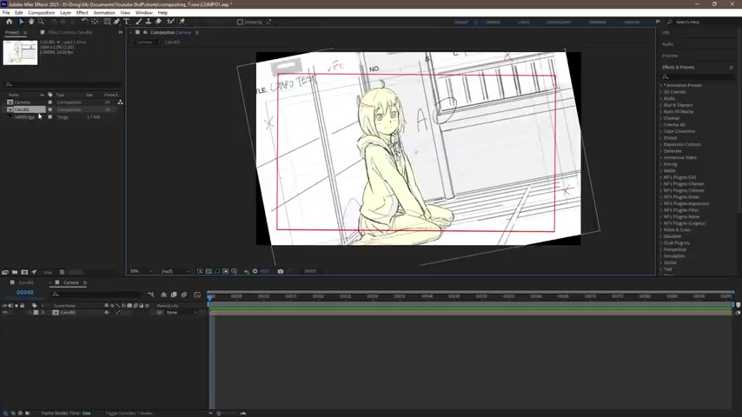The image size is (742, 417).
Task: Switch to Effect Controls Cel+BG tab
Action: (70, 33)
